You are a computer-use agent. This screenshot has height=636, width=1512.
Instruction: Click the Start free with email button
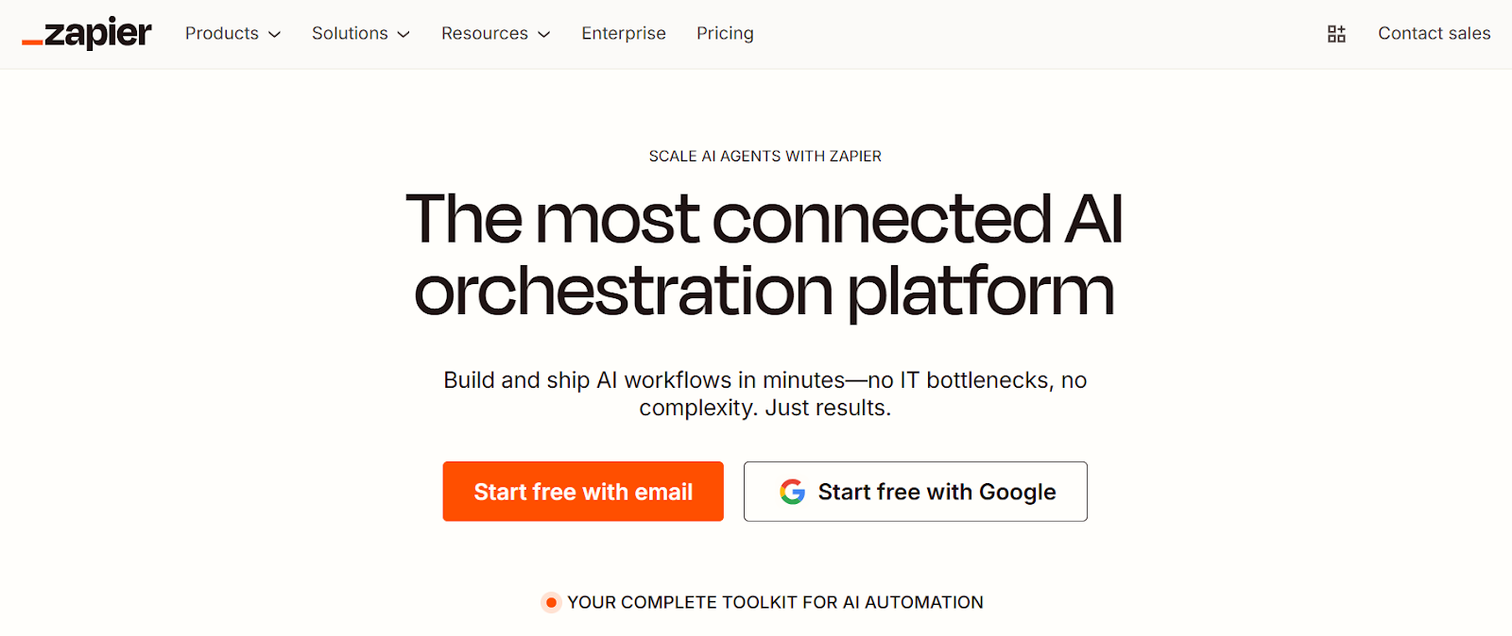(x=582, y=491)
